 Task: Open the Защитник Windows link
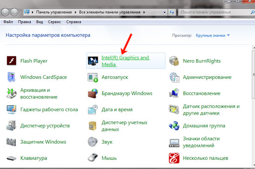(x=43, y=142)
